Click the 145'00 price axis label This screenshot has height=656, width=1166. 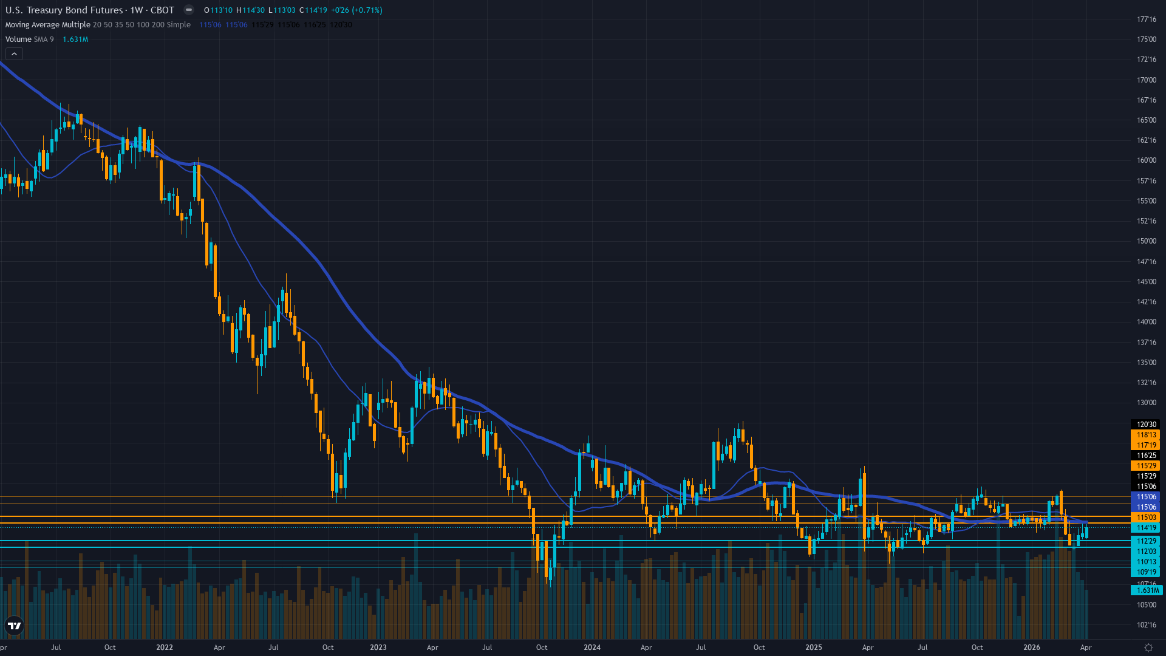coord(1147,282)
